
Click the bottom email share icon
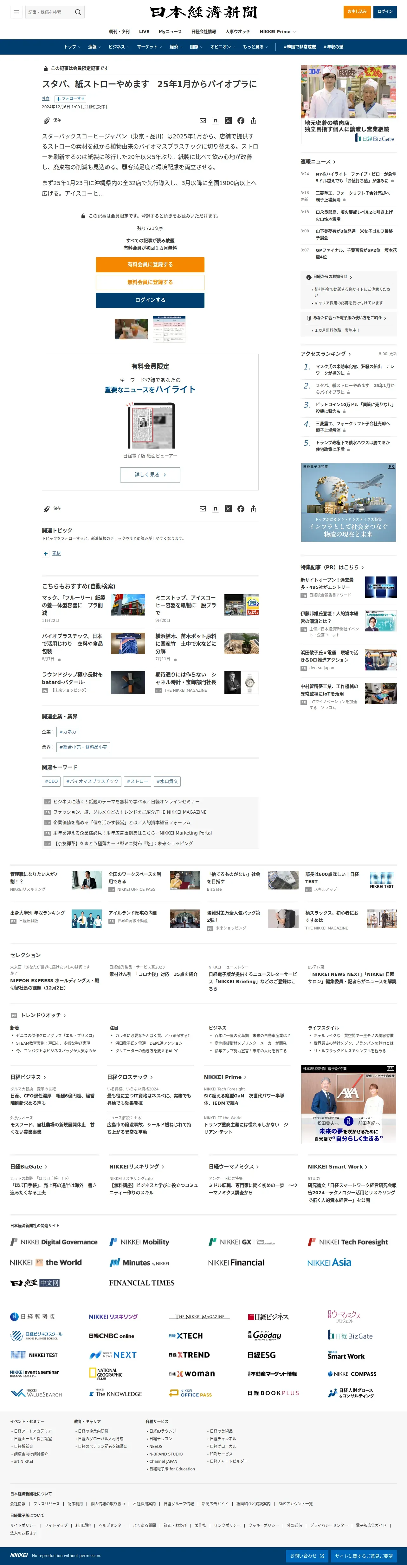point(203,509)
